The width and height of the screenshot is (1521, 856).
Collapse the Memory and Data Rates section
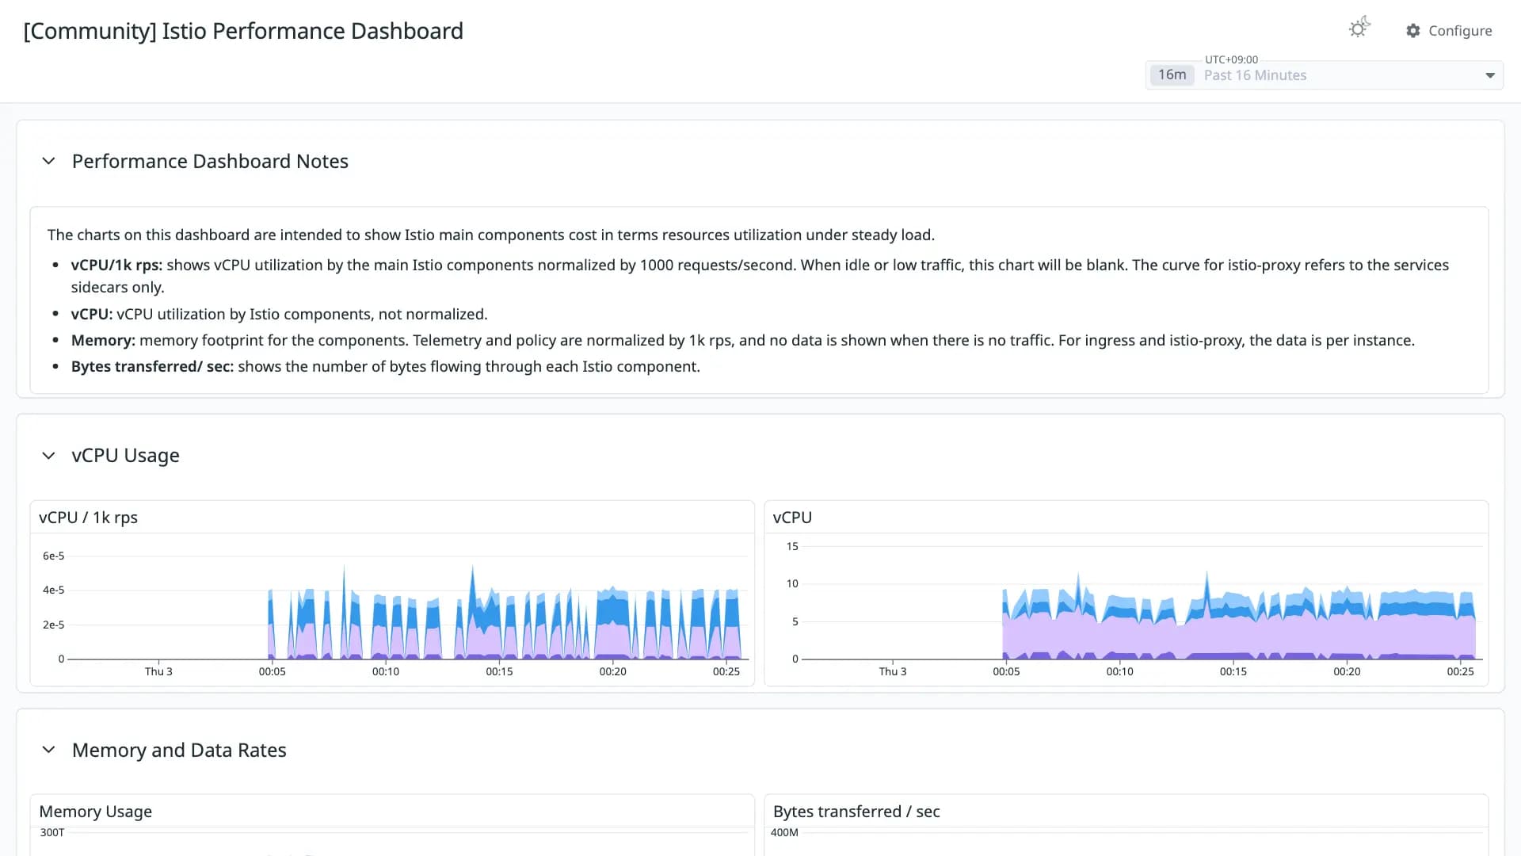(x=48, y=750)
